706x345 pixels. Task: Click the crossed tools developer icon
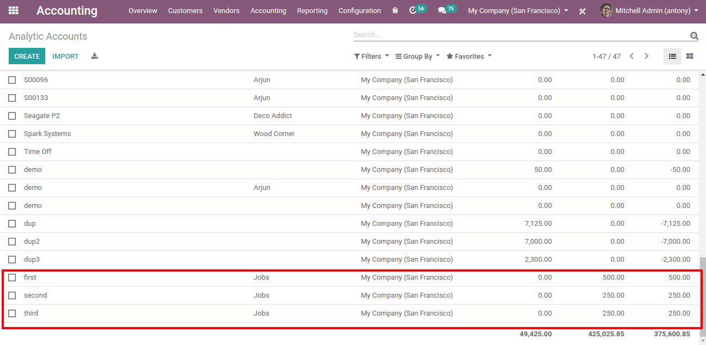(582, 11)
